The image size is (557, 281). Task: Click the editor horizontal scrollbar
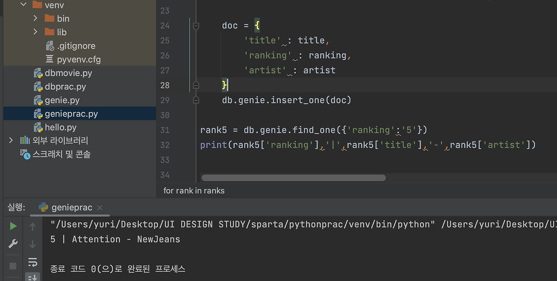294,178
